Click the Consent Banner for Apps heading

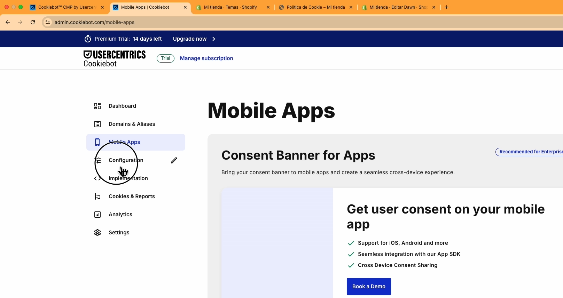tap(298, 155)
